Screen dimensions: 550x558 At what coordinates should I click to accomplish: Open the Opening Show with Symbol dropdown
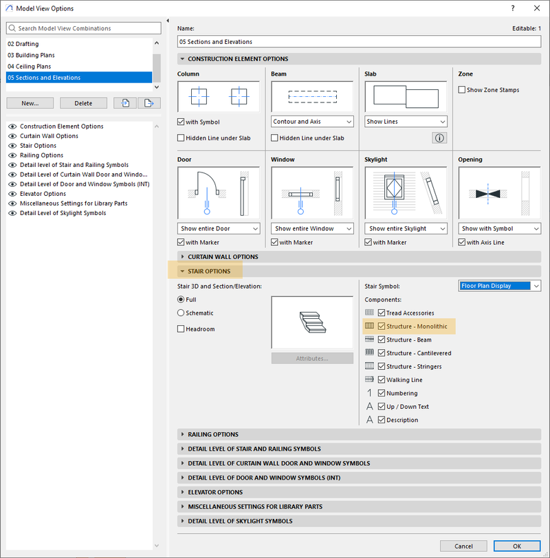pyautogui.click(x=499, y=228)
